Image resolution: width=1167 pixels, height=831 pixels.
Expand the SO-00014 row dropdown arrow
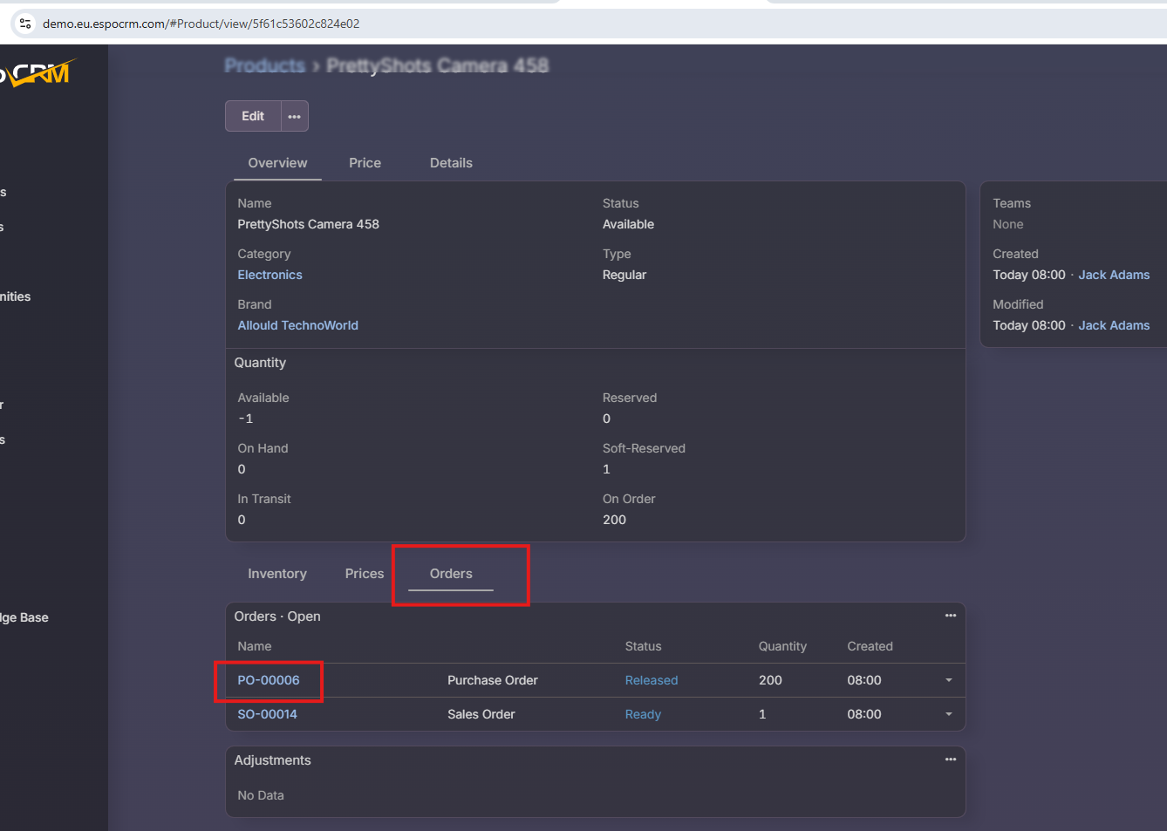point(948,714)
